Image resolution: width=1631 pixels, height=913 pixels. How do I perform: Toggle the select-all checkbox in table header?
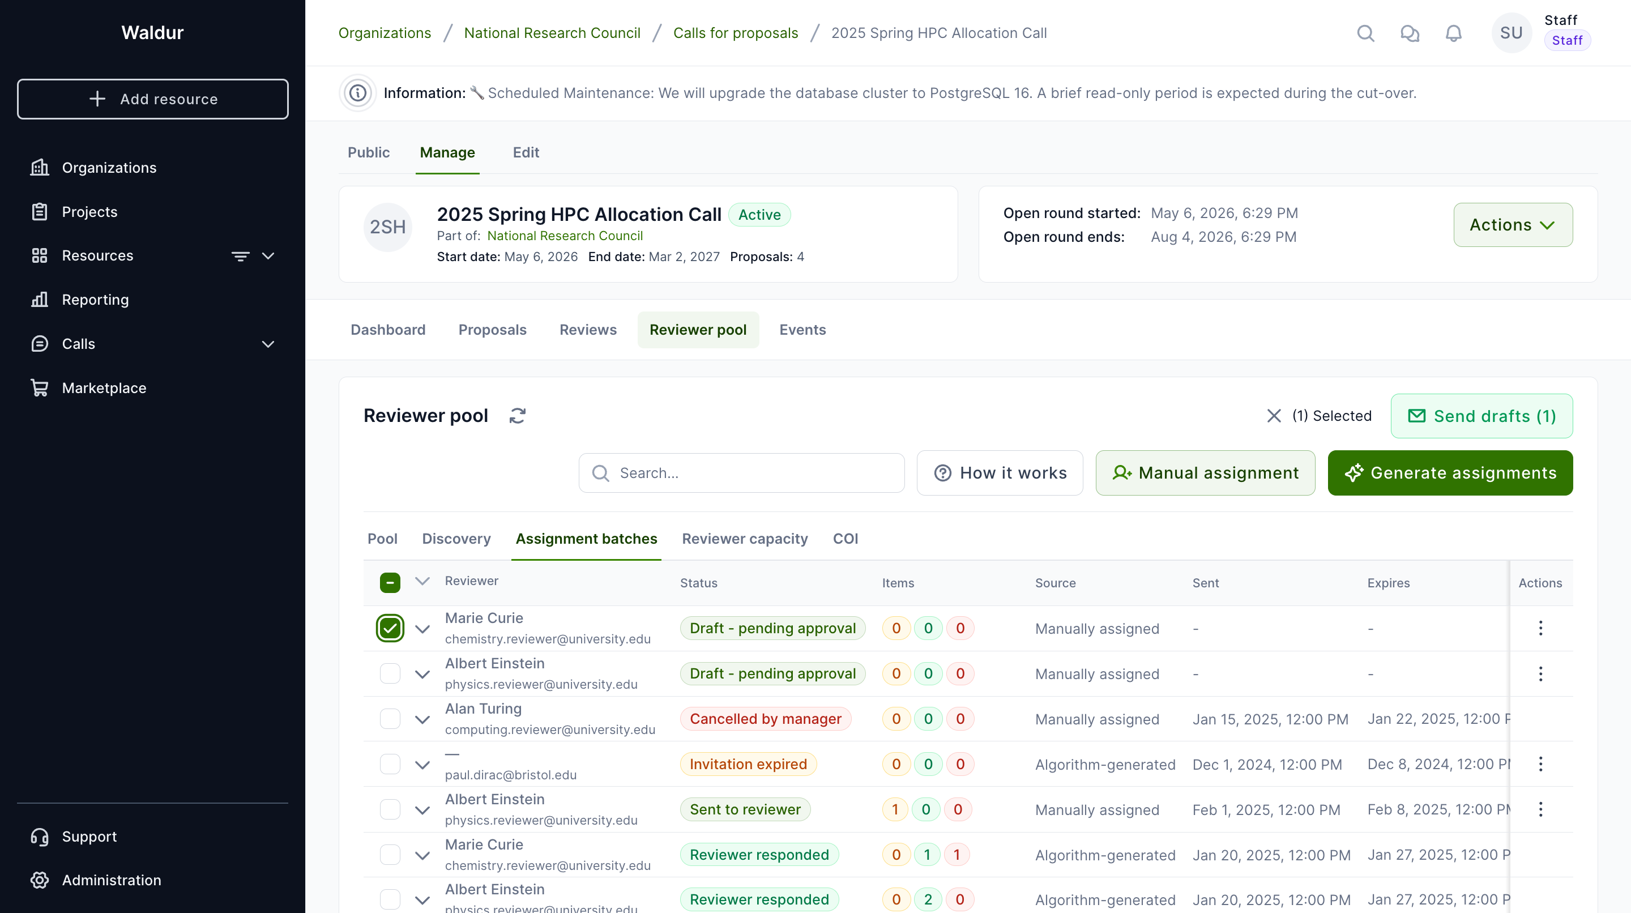tap(390, 582)
